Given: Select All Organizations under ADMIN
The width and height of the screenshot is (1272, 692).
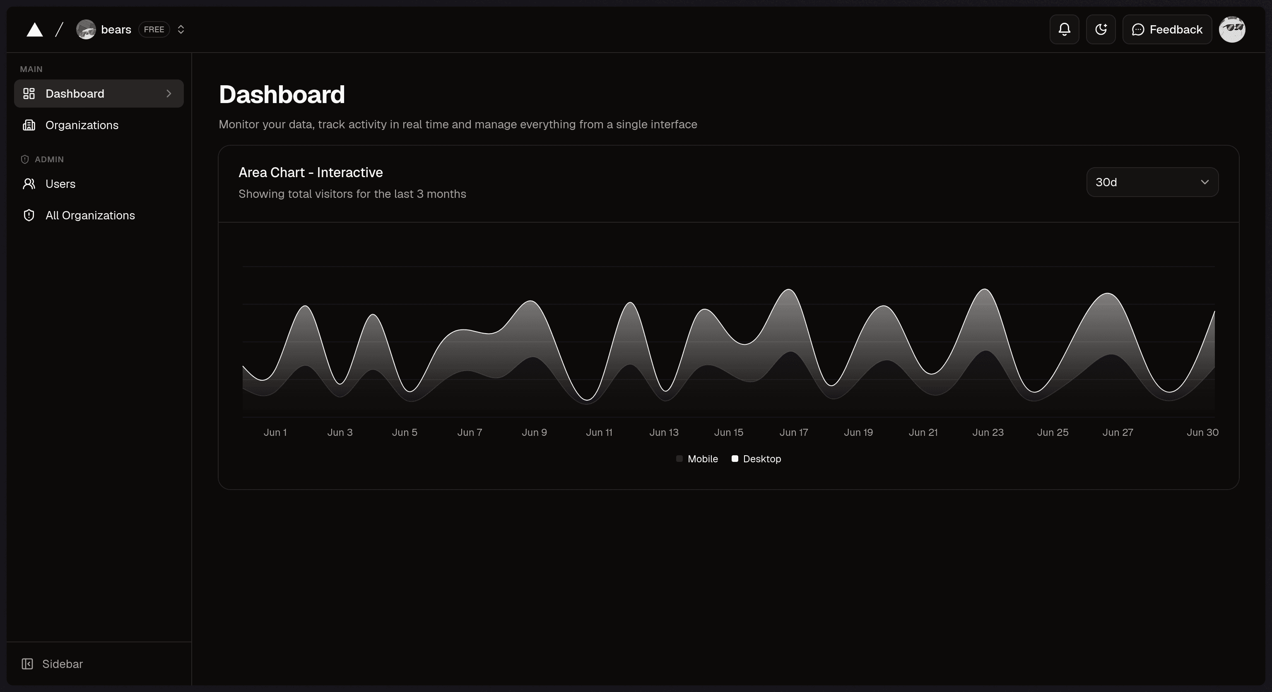Looking at the screenshot, I should tap(90, 215).
